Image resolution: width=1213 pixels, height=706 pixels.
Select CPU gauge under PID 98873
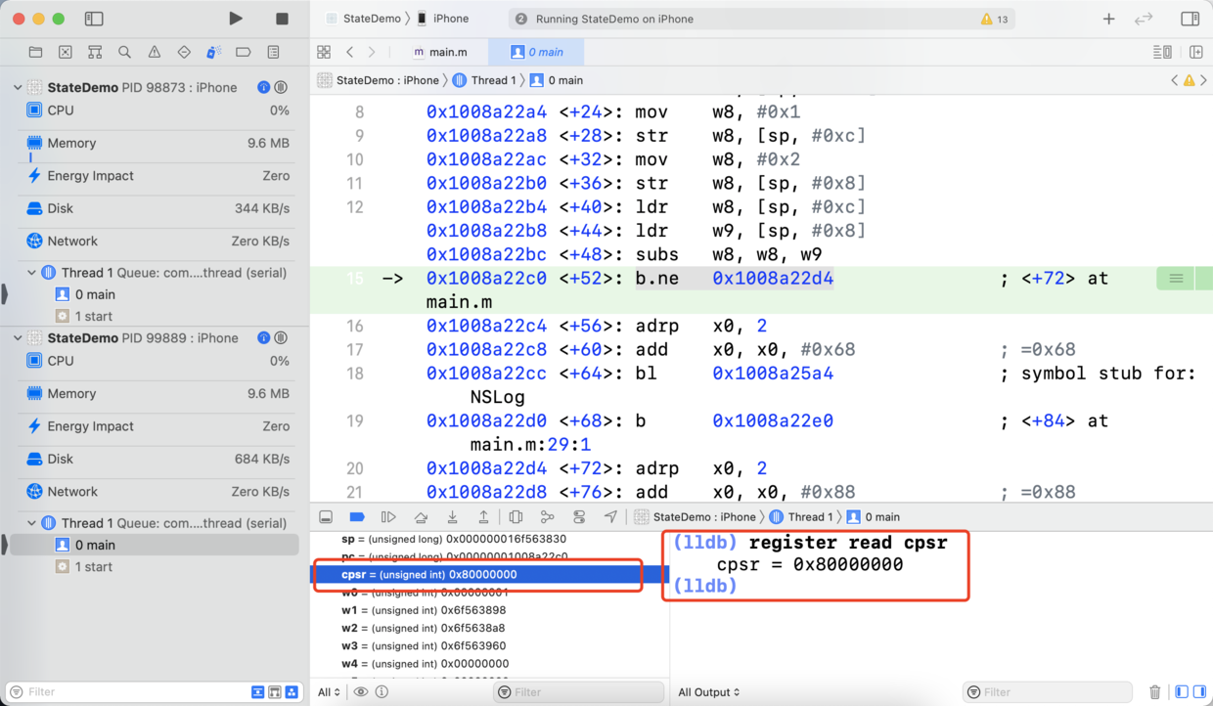point(157,110)
